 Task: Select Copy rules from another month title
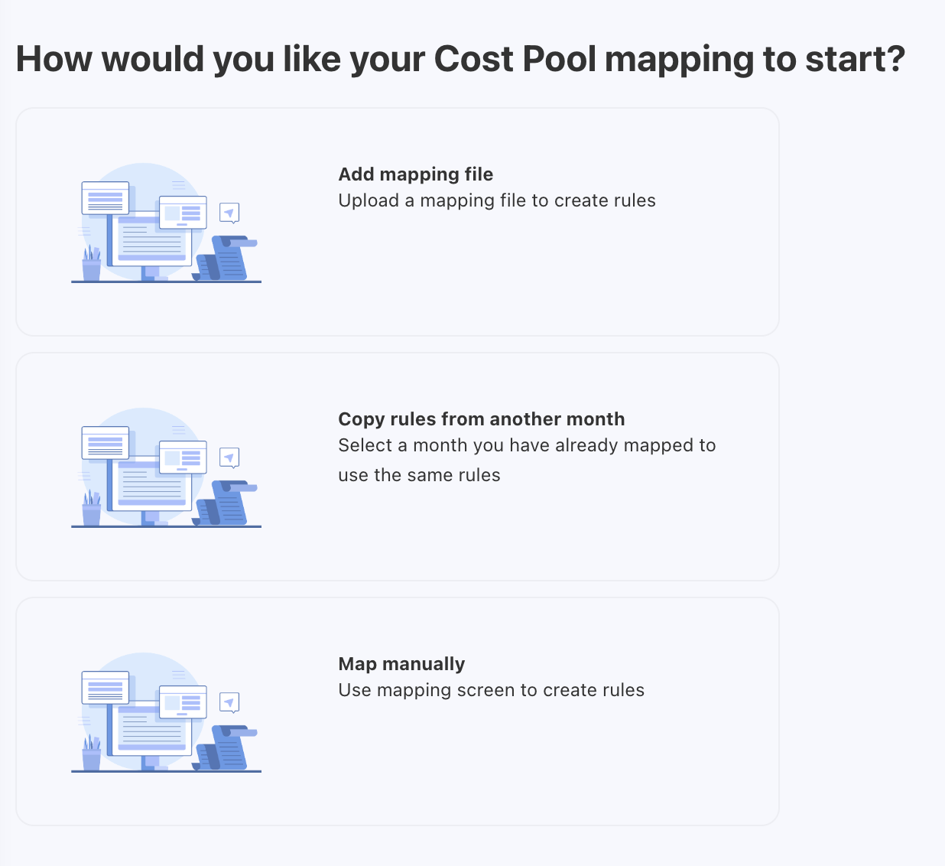click(x=481, y=419)
